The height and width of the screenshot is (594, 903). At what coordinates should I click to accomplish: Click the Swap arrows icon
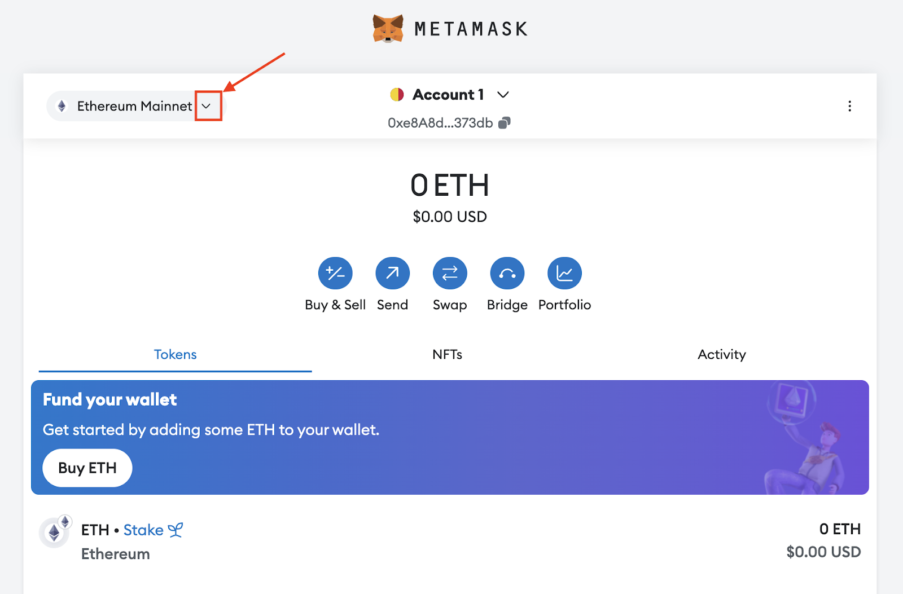pyautogui.click(x=450, y=274)
